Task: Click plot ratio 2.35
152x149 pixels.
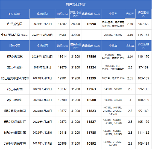Action: (130, 78)
